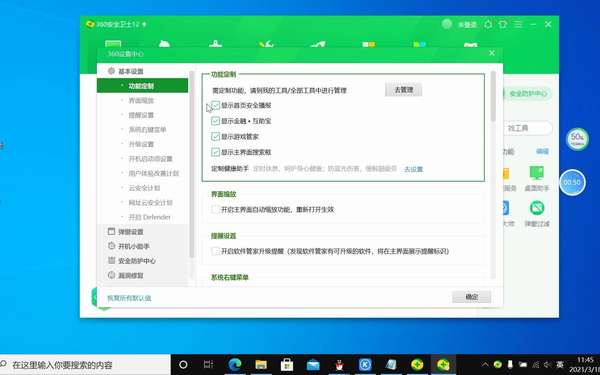Switch input method 英 indicator
600x375 pixels.
click(560, 365)
